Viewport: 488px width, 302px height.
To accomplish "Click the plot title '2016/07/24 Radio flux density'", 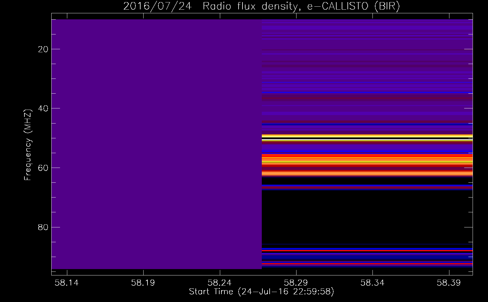I will click(x=211, y=6).
